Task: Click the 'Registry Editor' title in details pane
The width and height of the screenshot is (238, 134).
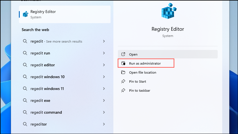Action: click(168, 29)
